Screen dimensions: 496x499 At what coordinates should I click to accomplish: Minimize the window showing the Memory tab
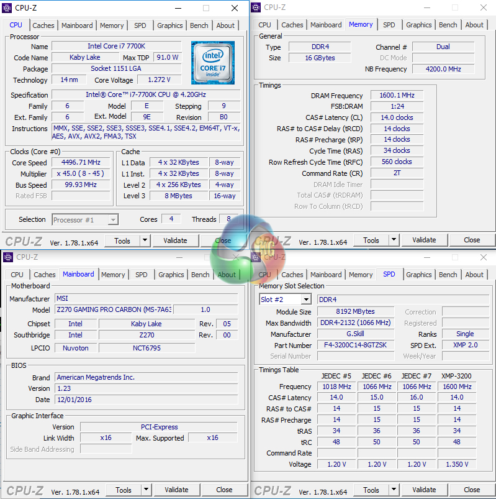point(428,7)
